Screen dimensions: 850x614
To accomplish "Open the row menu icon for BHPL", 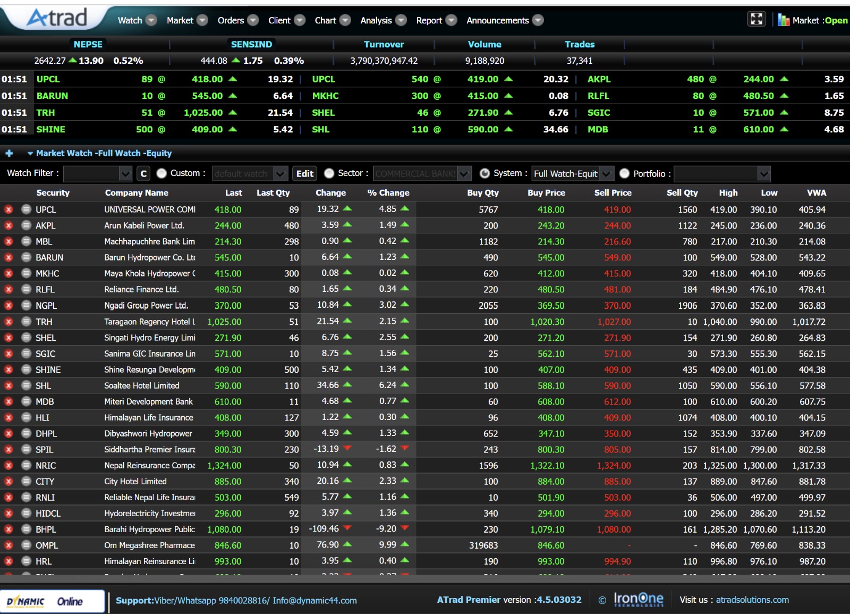I will (x=26, y=529).
